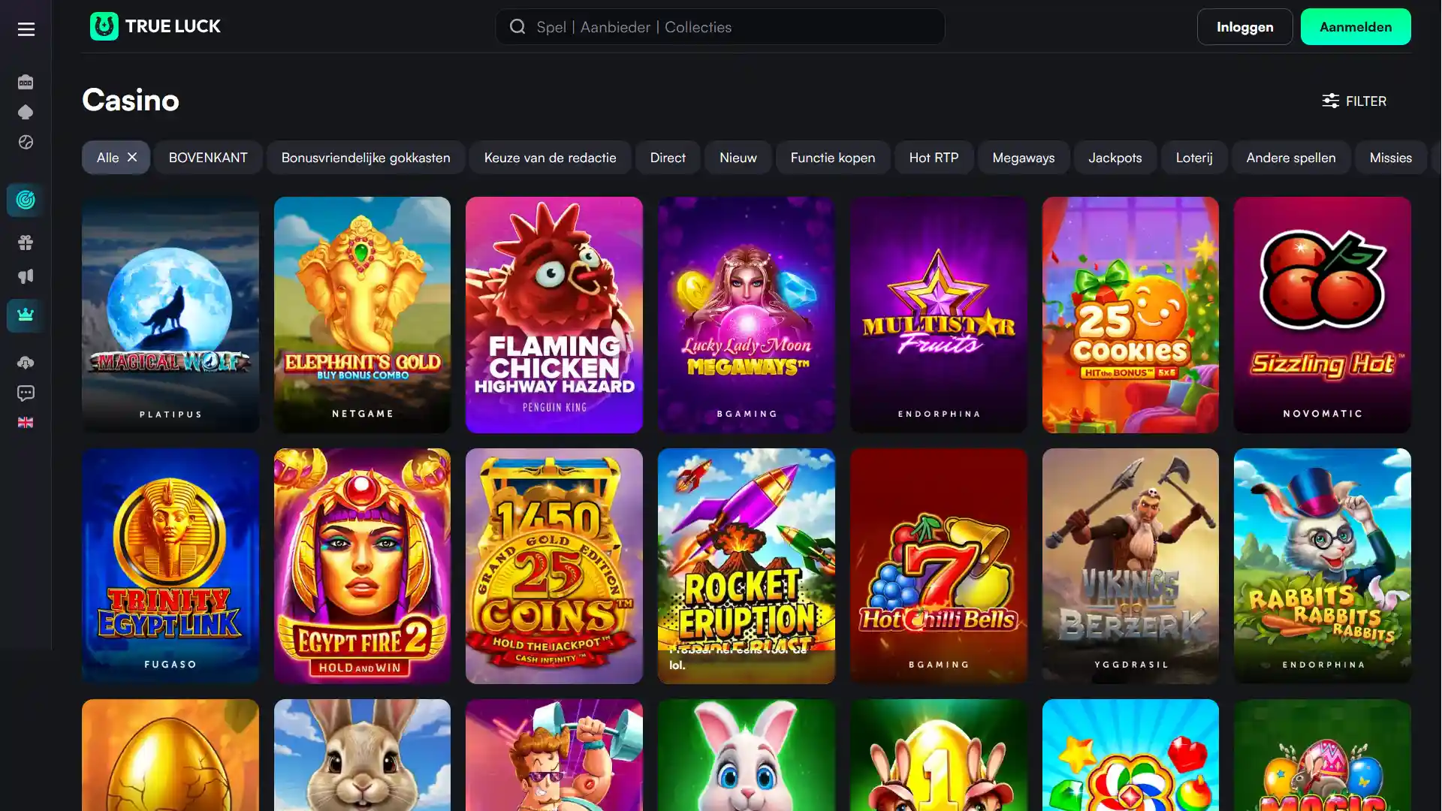The image size is (1442, 811).
Task: Select the Nieuw category tab
Action: pyautogui.click(x=738, y=158)
